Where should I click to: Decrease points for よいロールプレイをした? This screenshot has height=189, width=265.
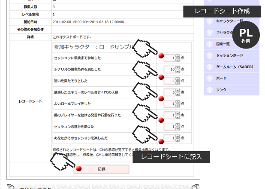[178, 105]
